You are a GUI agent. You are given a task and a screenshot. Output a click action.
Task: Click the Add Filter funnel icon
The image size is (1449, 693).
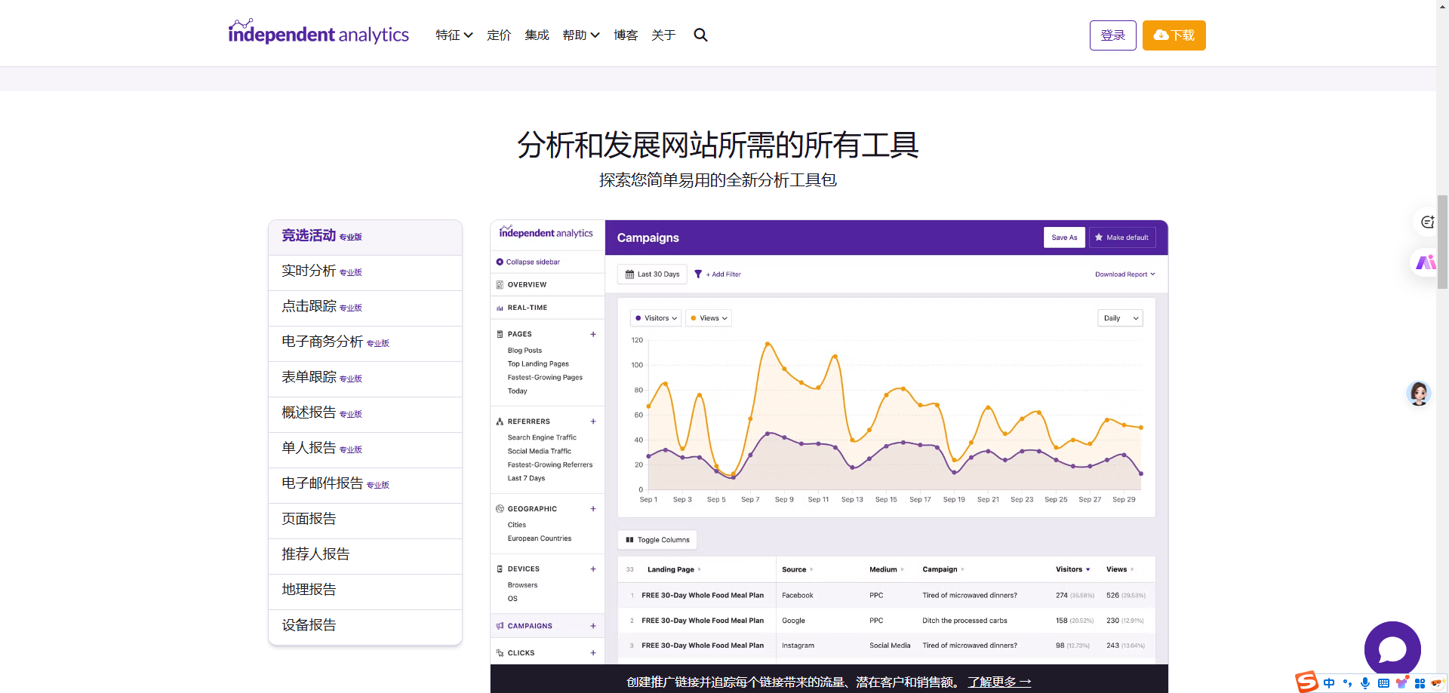[698, 274]
